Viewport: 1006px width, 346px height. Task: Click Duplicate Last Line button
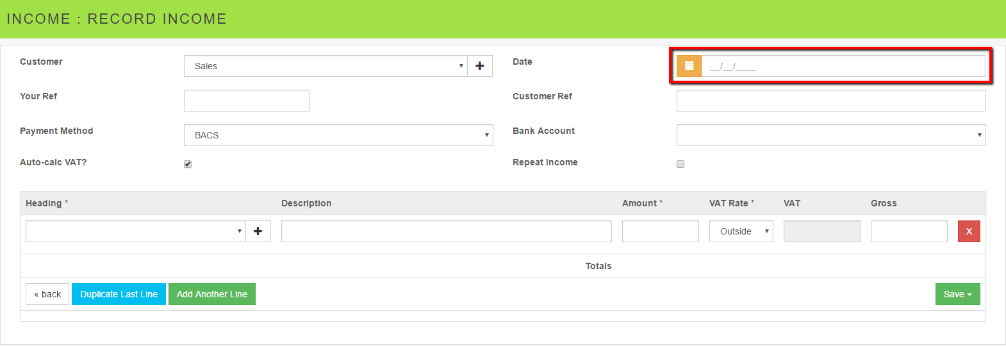tap(119, 294)
